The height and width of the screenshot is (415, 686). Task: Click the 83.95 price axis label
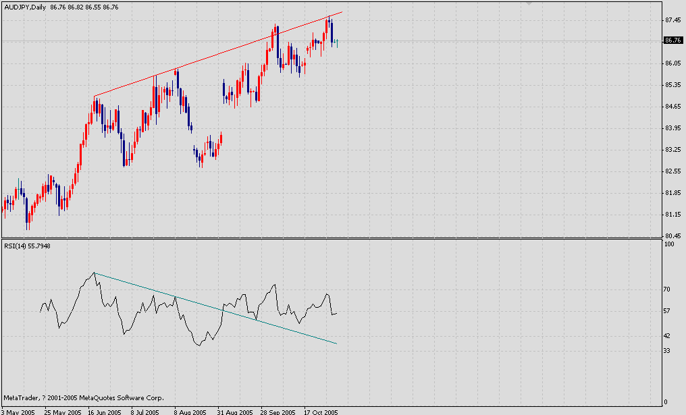(673, 128)
